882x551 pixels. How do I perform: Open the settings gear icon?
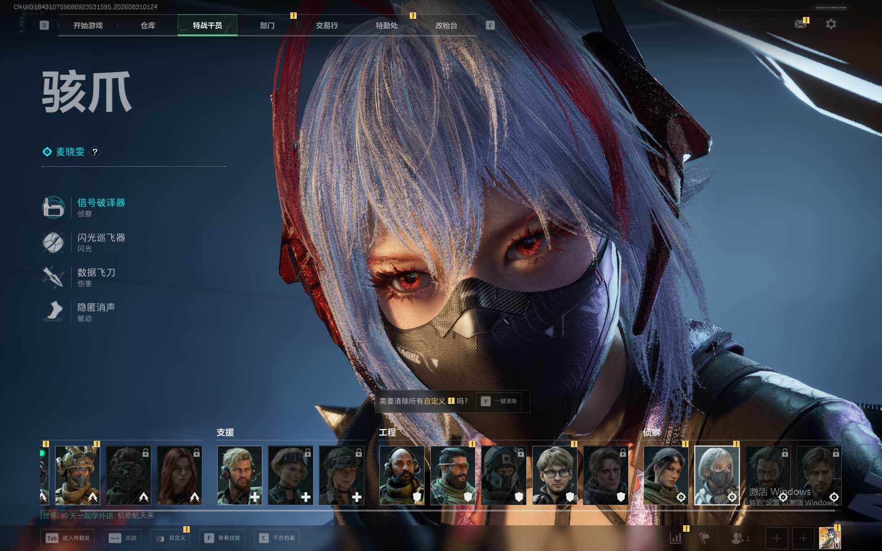(x=831, y=24)
